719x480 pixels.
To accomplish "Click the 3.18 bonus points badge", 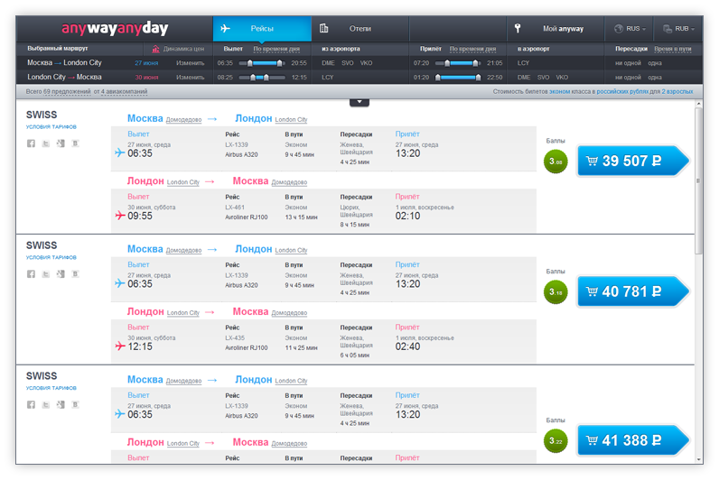I will pyautogui.click(x=556, y=291).
